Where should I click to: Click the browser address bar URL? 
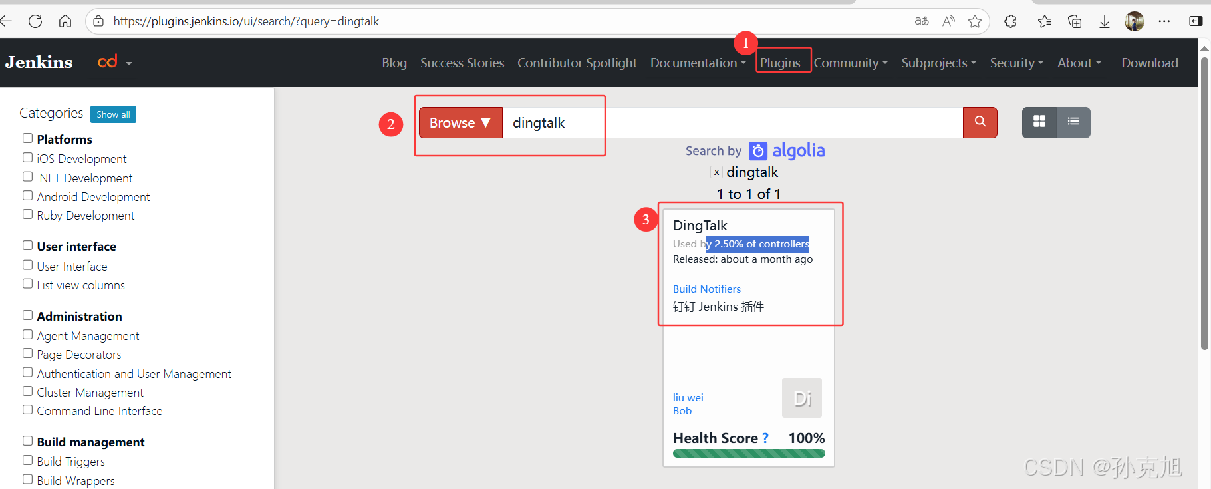pyautogui.click(x=246, y=21)
